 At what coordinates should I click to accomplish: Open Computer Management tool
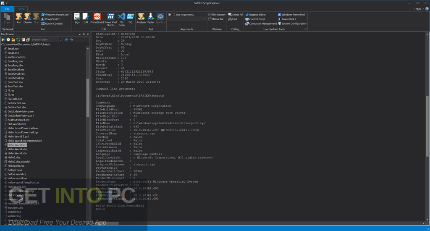click(x=261, y=24)
